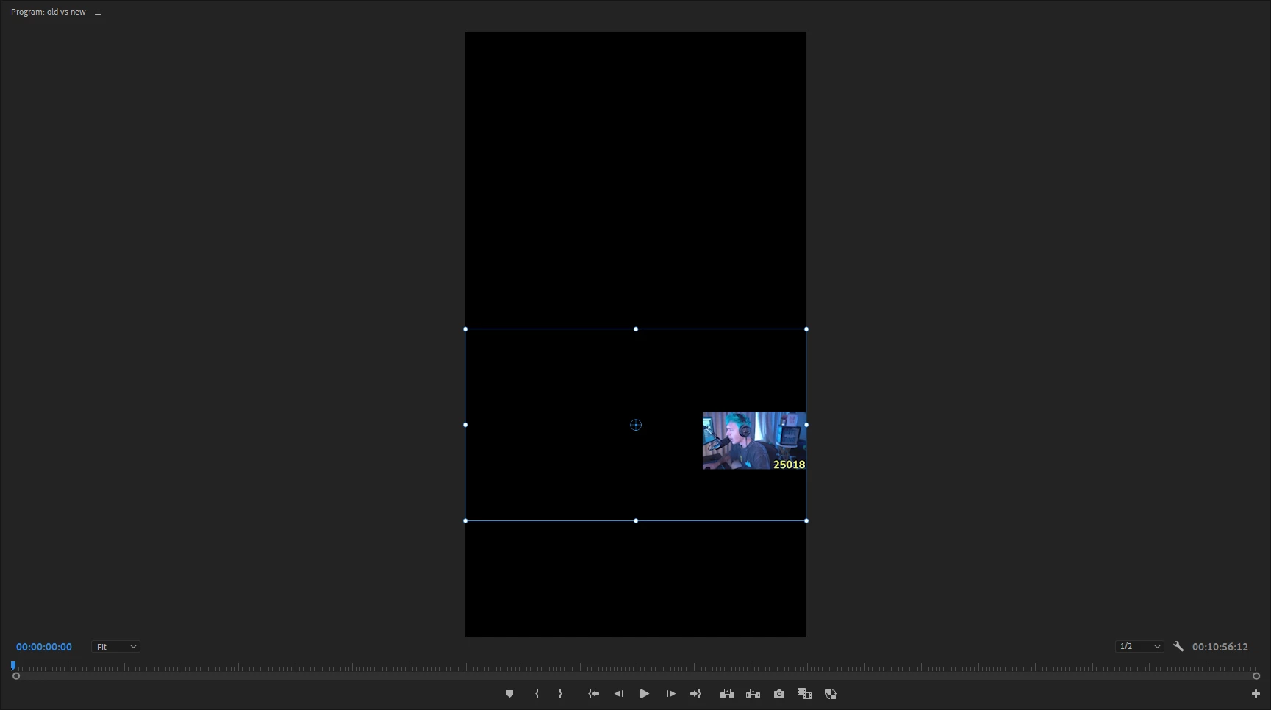Toggle Proxies button in transport bar
Image resolution: width=1271 pixels, height=710 pixels.
pos(831,694)
